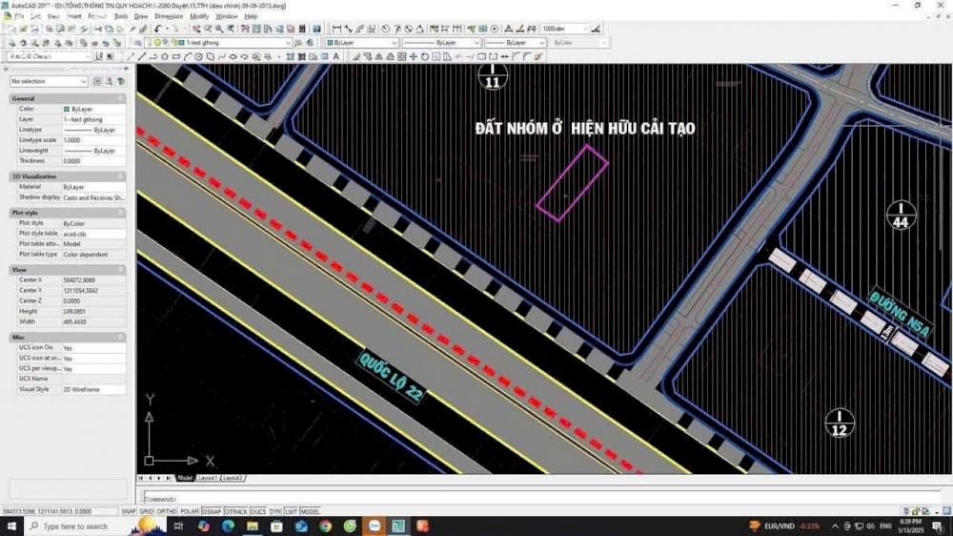Click the Move tool in Modify toolbar
This screenshot has width=953, height=536.
tap(413, 57)
